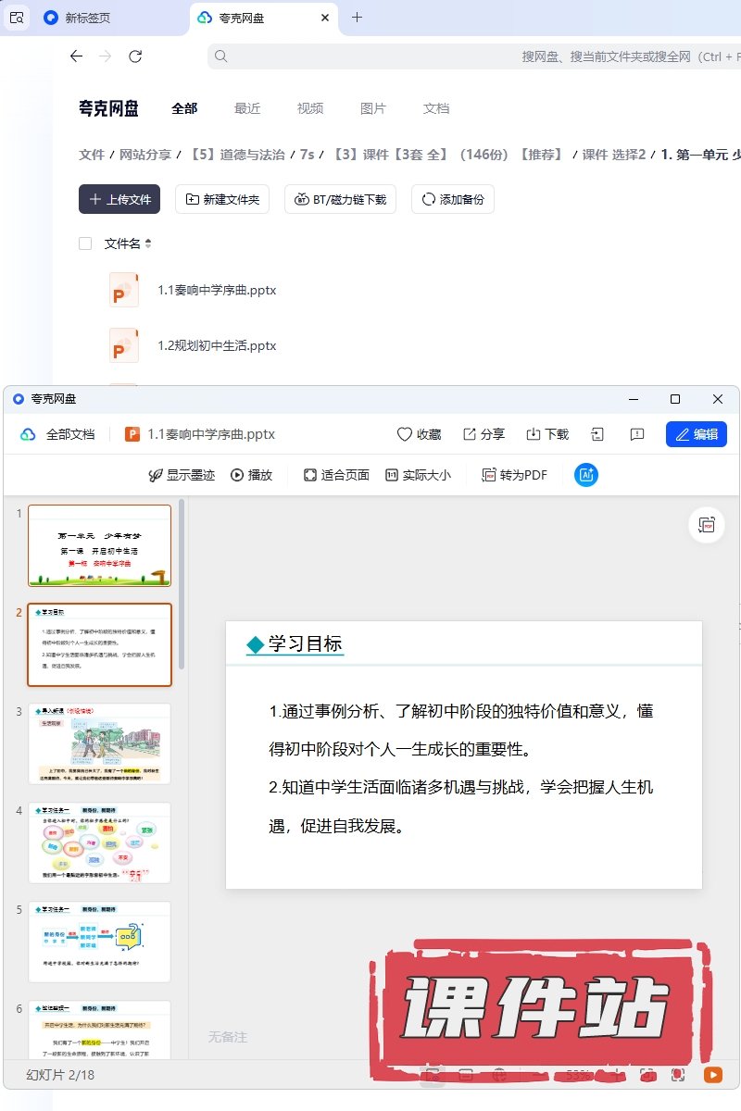Click the 文件名 sort arrow

pos(148,243)
